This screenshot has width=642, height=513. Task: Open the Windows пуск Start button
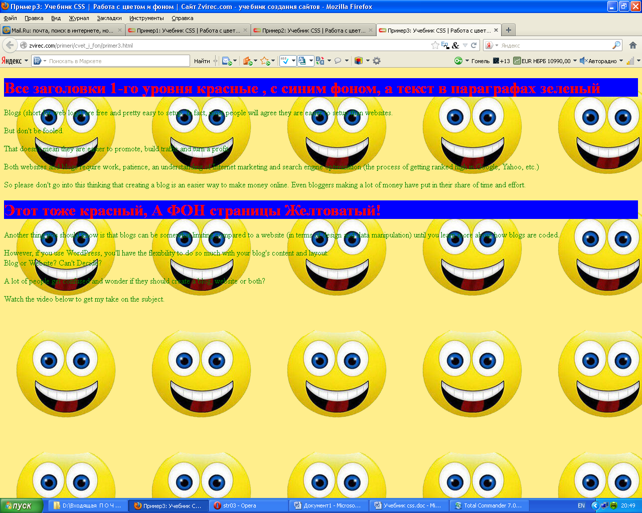click(x=22, y=505)
